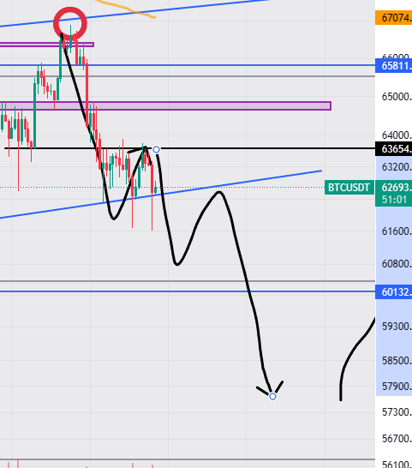412x468 pixels.
Task: Click the 65000 price scale value
Action: coord(397,97)
